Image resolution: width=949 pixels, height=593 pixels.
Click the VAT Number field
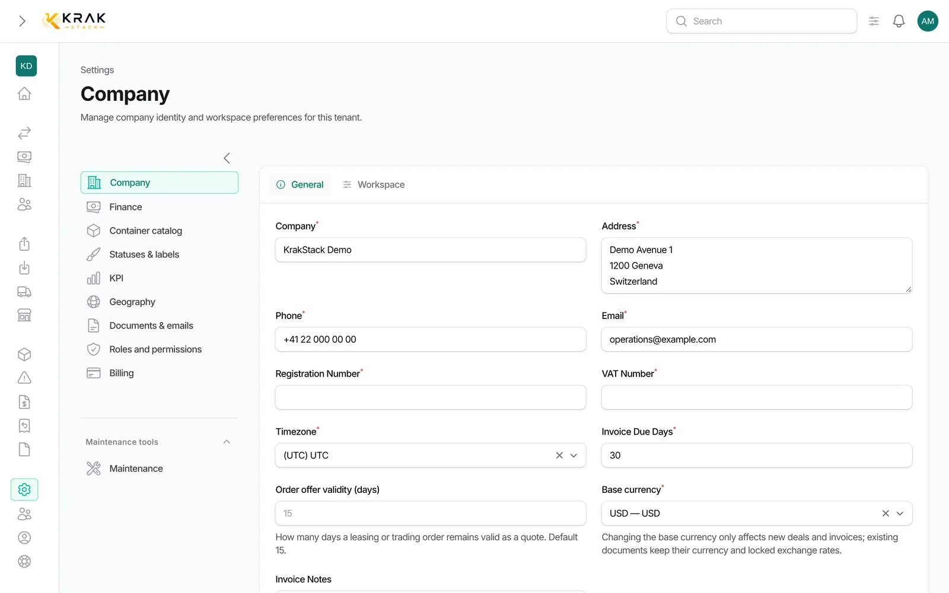(x=757, y=397)
